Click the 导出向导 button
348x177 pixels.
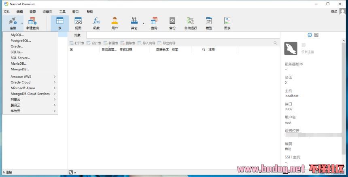pyautogui.click(x=166, y=43)
